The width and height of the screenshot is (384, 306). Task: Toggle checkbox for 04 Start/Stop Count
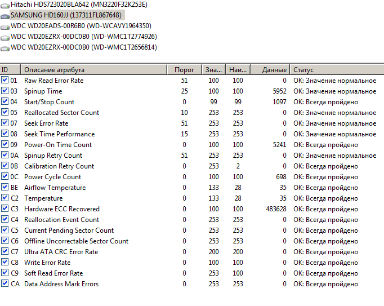pyautogui.click(x=5, y=101)
